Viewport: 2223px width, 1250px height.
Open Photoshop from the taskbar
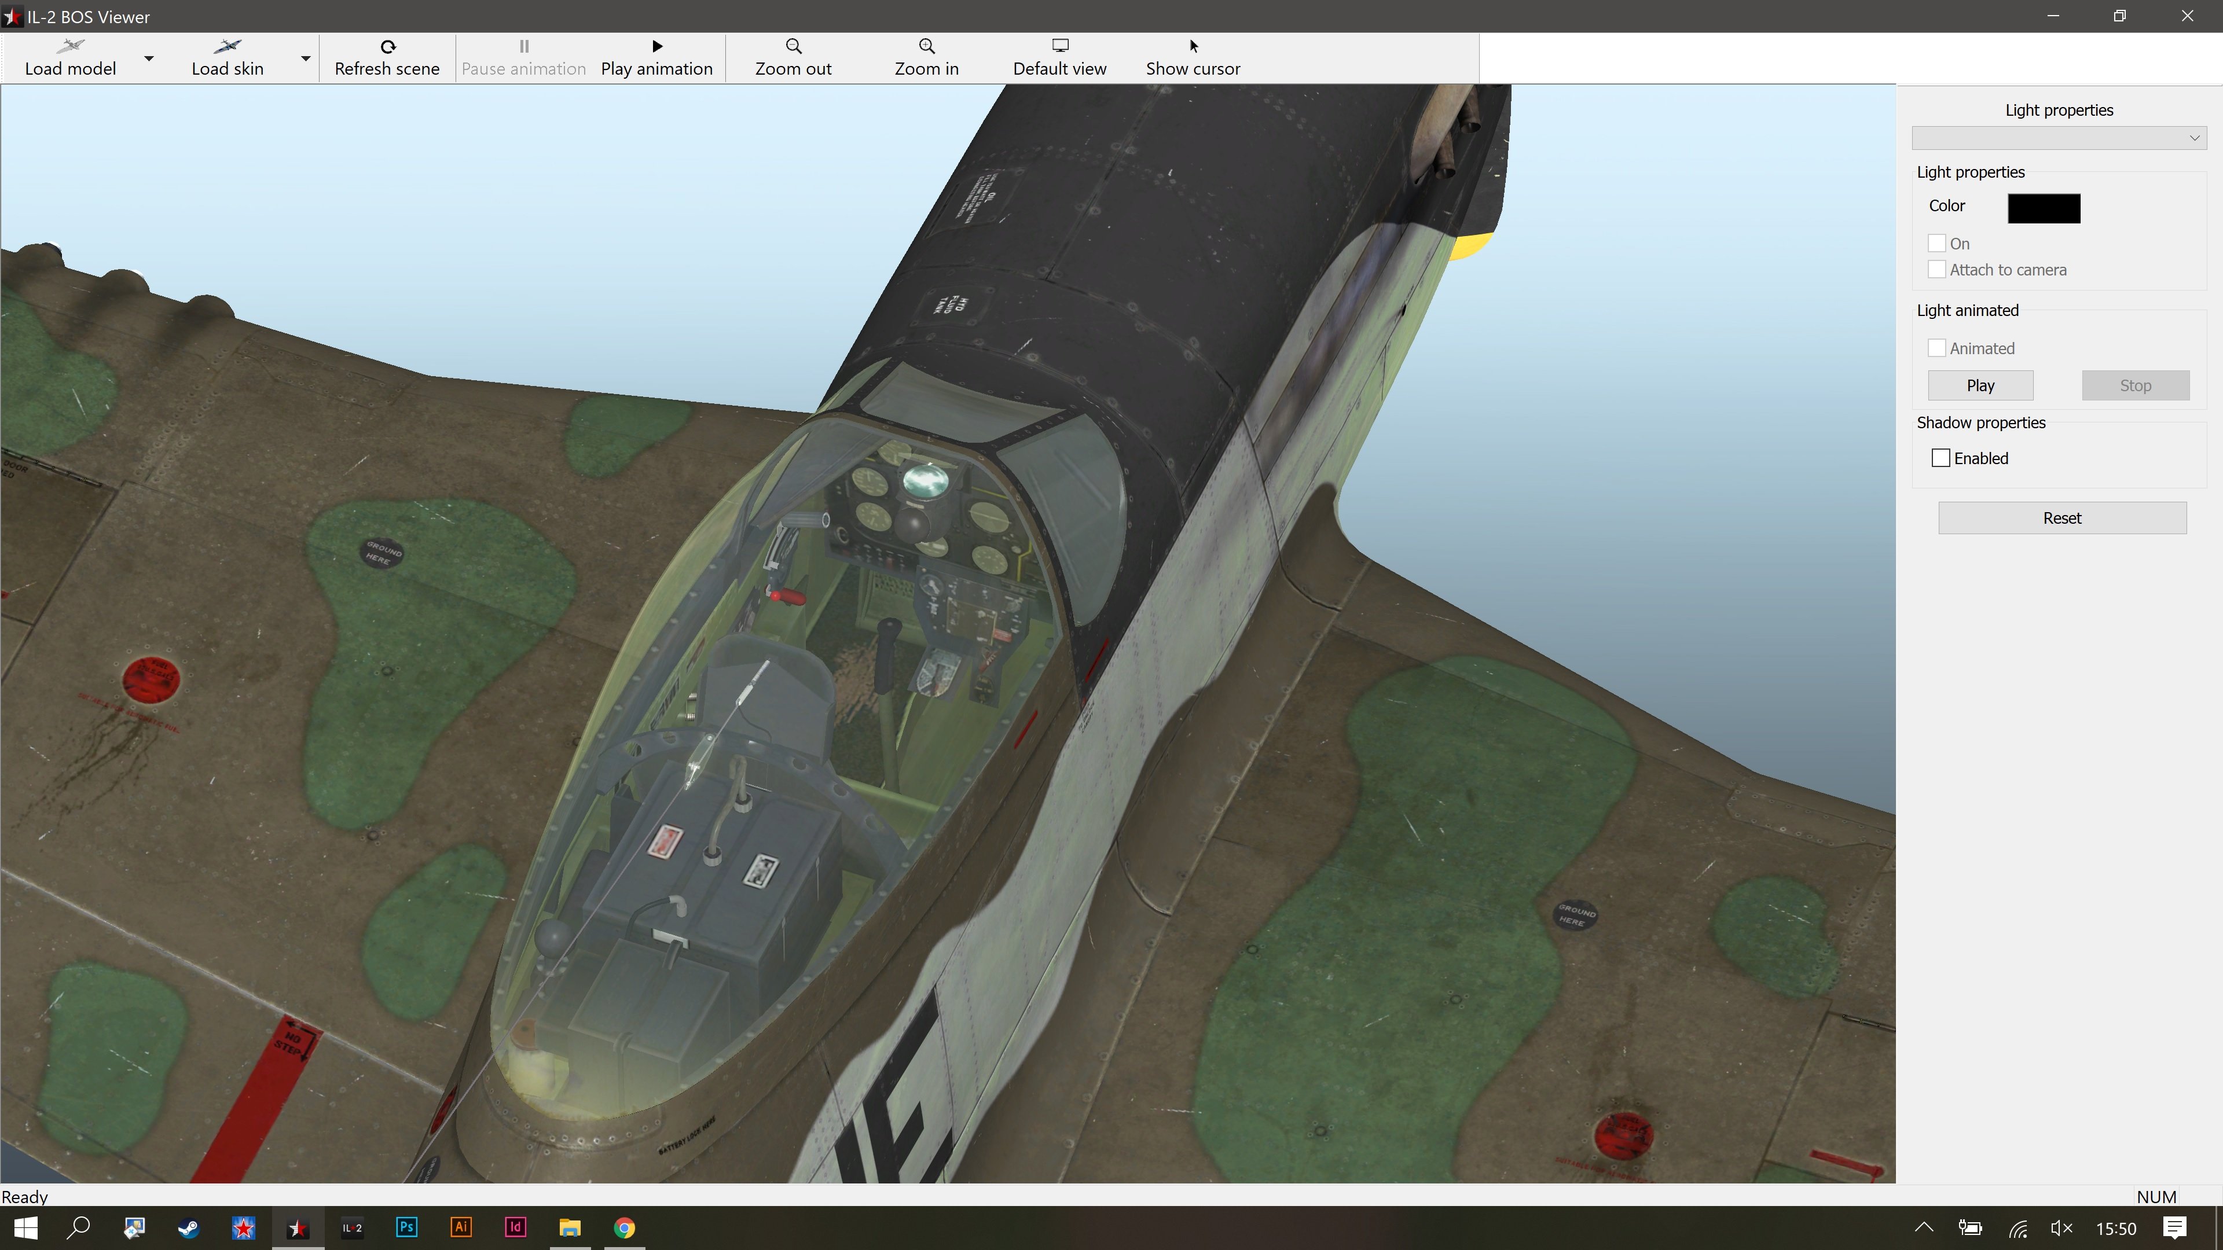point(406,1227)
